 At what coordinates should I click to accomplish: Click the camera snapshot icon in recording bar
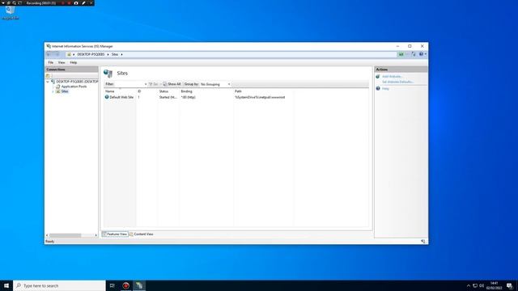coord(76,3)
